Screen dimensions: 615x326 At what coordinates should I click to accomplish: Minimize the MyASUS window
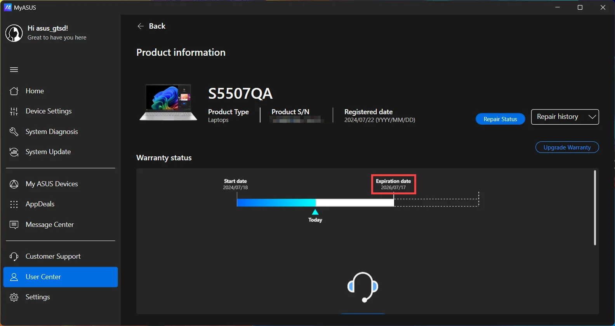pyautogui.click(x=558, y=7)
